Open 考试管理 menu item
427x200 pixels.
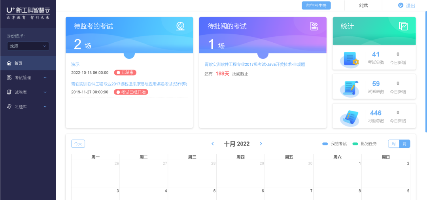pos(28,77)
